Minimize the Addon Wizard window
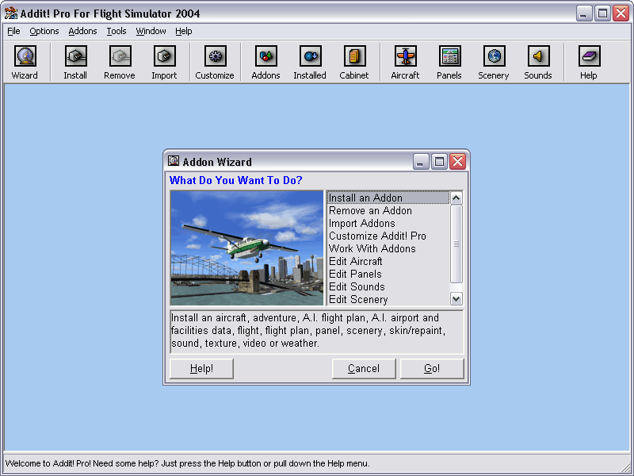 (x=421, y=162)
